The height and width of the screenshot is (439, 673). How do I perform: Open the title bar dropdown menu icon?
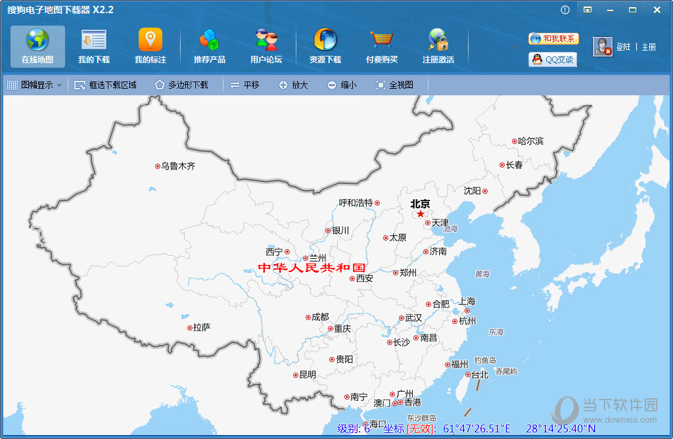(x=588, y=10)
